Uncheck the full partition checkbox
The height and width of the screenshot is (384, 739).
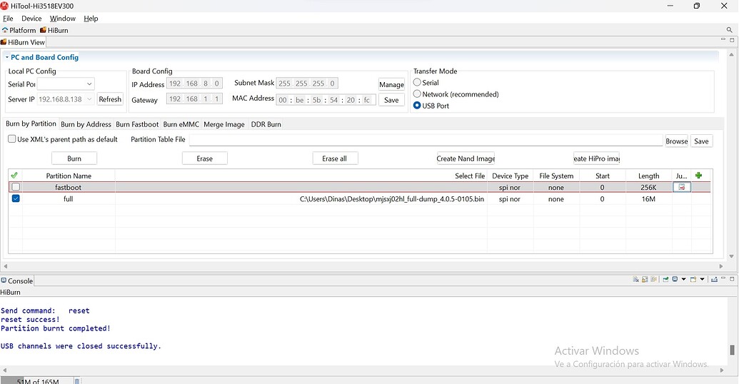16,198
